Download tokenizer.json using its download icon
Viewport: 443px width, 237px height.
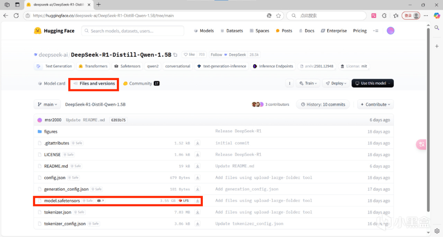tap(198, 212)
